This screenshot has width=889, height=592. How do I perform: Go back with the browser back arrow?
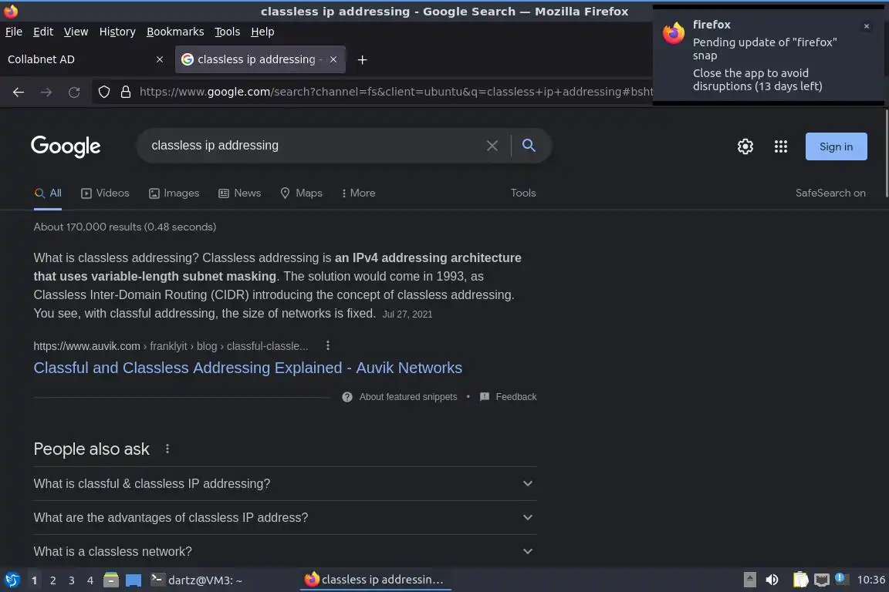click(19, 92)
